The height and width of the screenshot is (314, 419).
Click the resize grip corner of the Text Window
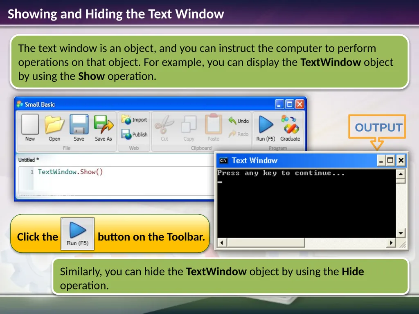click(x=402, y=244)
